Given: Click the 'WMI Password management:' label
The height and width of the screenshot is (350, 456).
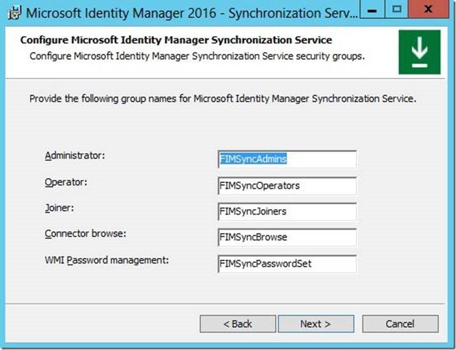Looking at the screenshot, I should coord(107,260).
